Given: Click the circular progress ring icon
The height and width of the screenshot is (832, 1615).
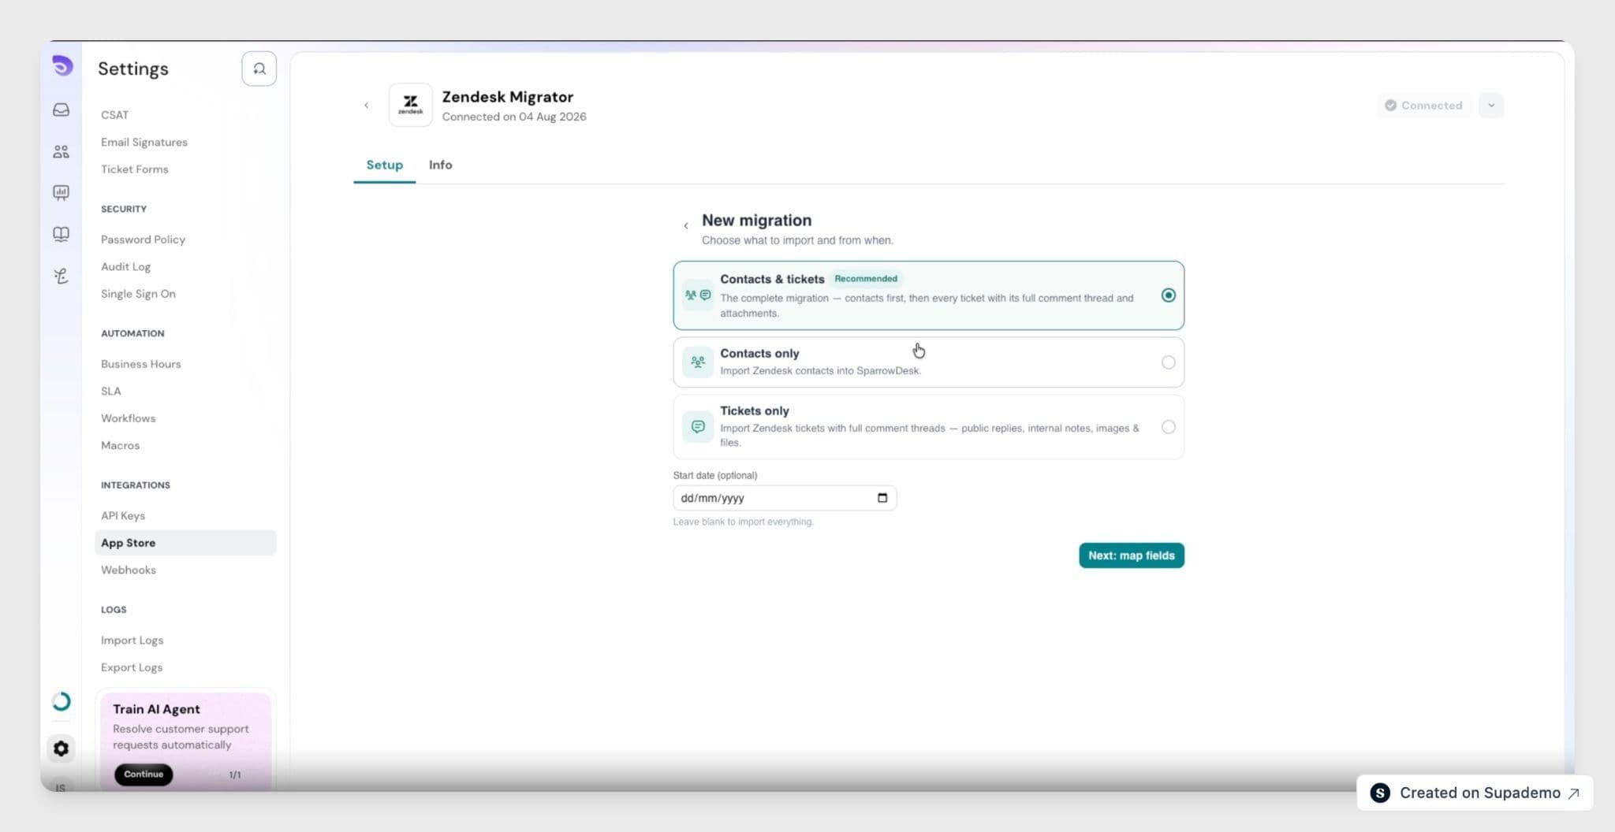Looking at the screenshot, I should (62, 701).
